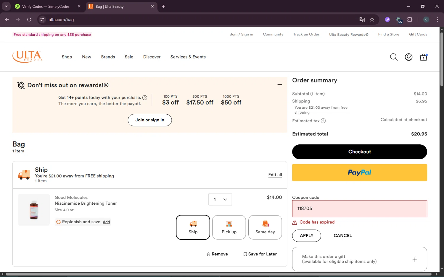Click the Good Molecules toner thumbnail

click(34, 210)
